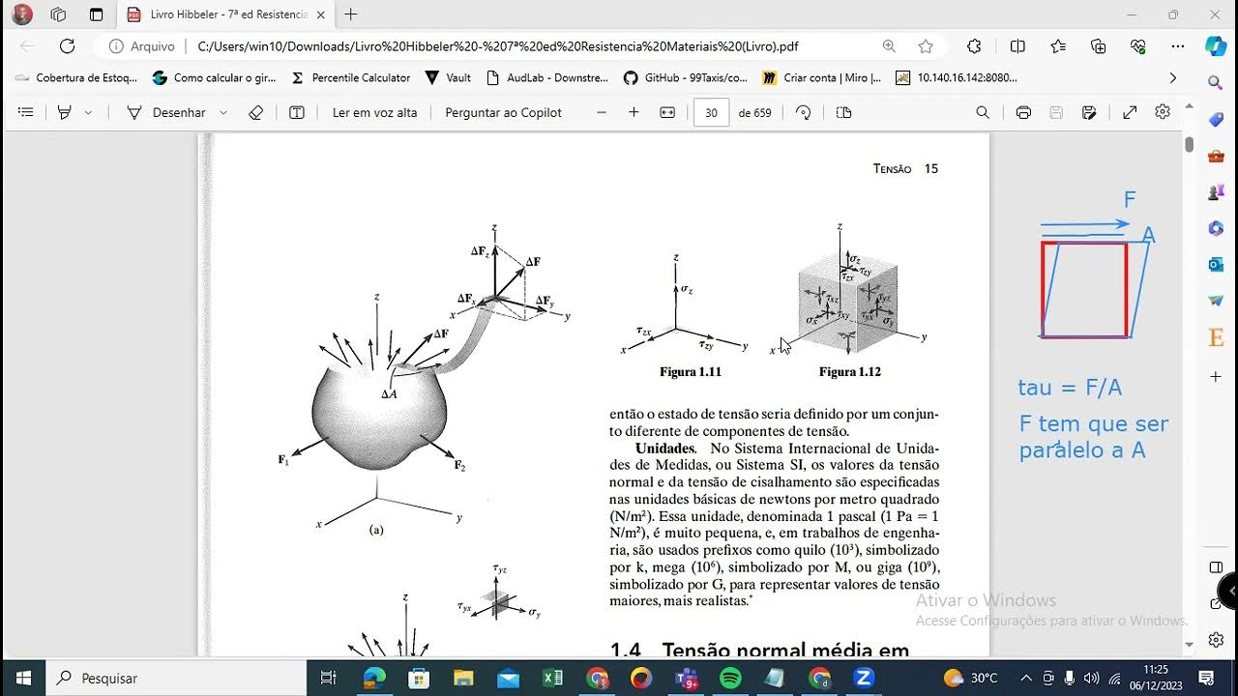Select the eraser tool in the PDF toolbar
The height and width of the screenshot is (696, 1238).
[x=254, y=112]
